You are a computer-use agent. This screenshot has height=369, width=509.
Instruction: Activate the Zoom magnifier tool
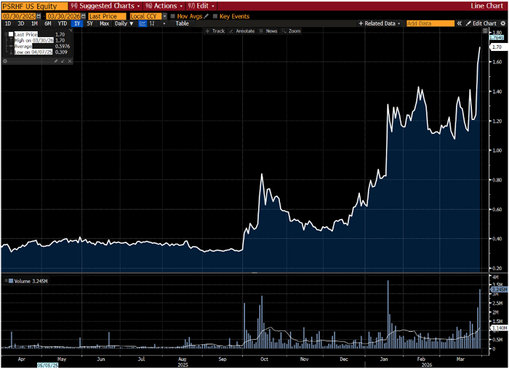(291, 31)
